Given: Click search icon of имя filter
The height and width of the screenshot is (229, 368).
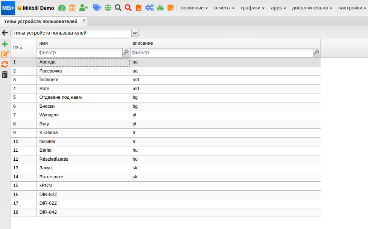Looking at the screenshot, I should click(x=126, y=53).
